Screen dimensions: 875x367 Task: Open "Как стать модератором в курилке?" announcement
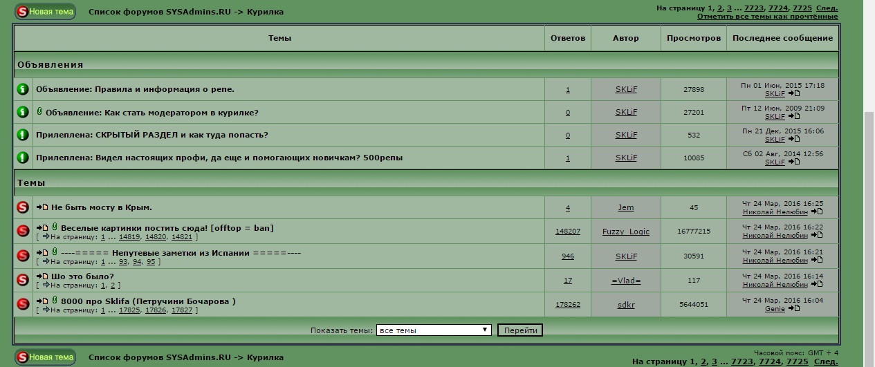coord(181,112)
